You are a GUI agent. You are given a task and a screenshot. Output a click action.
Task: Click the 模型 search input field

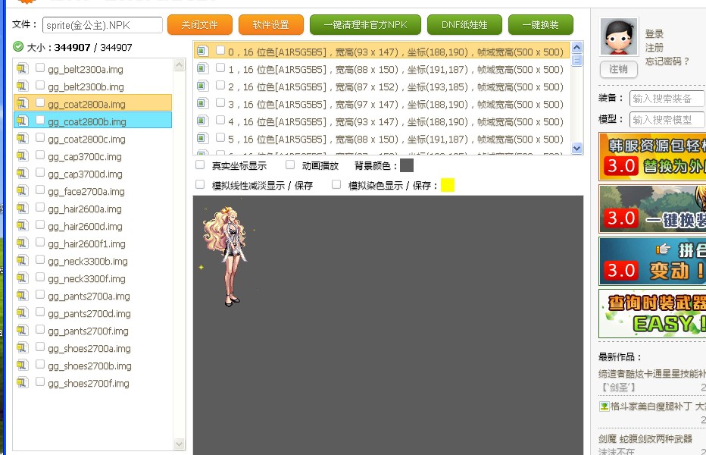click(x=667, y=120)
